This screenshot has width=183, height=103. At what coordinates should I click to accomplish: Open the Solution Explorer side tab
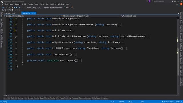[181, 58]
